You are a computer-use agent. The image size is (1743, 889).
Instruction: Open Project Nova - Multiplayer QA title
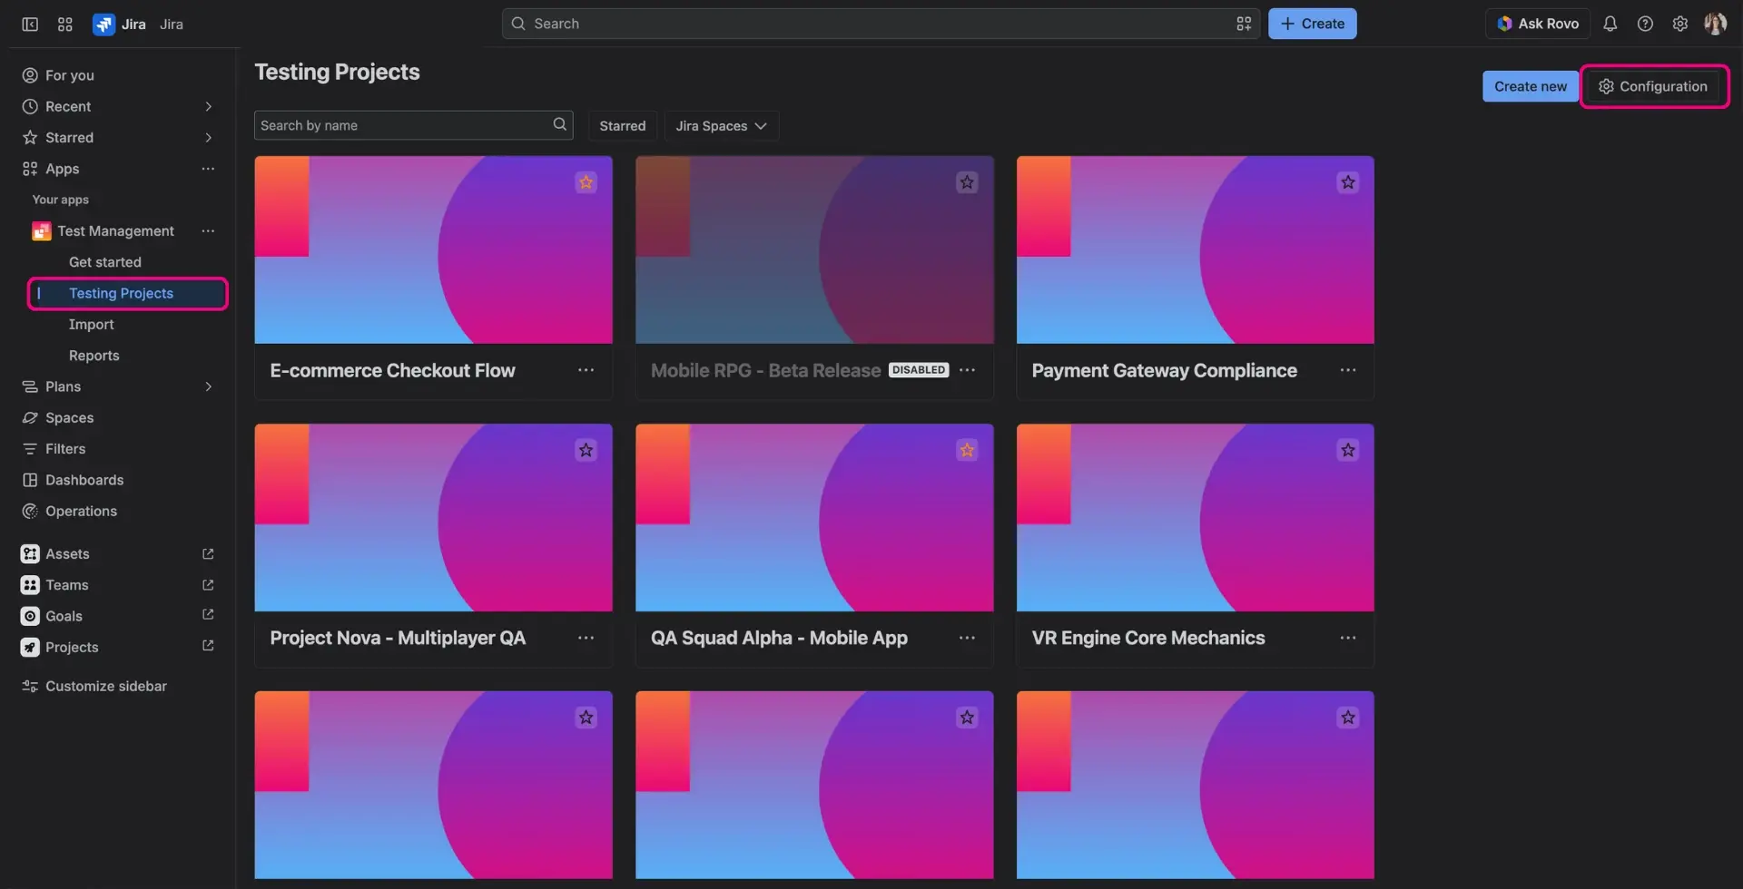(398, 638)
